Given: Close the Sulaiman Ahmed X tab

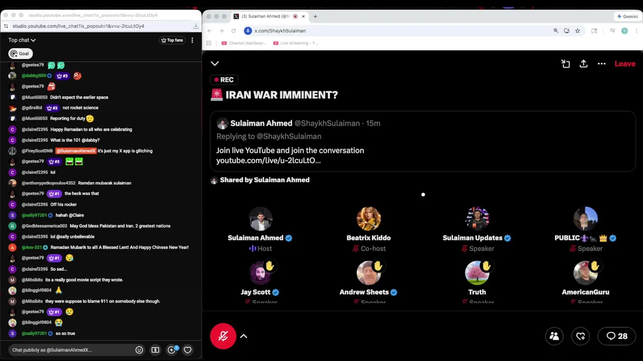Looking at the screenshot, I should point(303,17).
